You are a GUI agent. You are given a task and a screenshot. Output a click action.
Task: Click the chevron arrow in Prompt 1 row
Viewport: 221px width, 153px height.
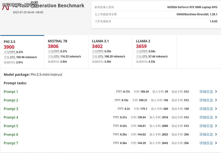coord(216,92)
